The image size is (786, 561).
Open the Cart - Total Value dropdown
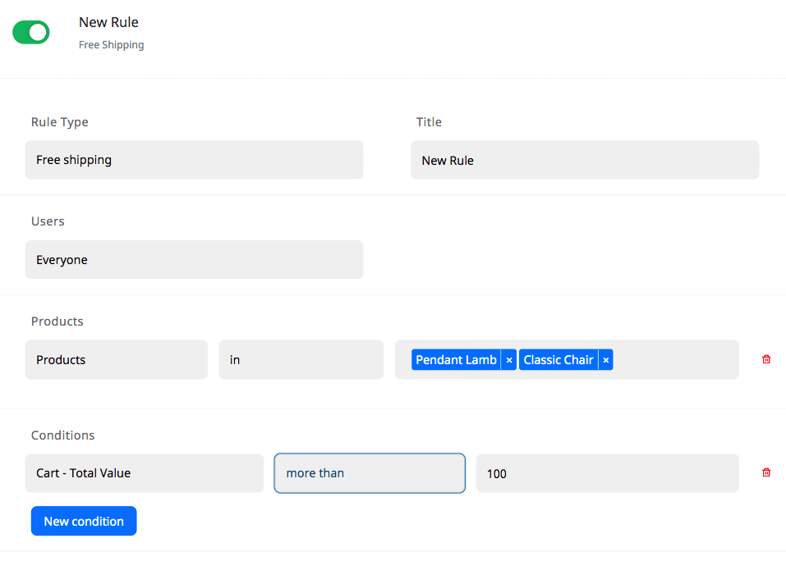[x=144, y=473]
